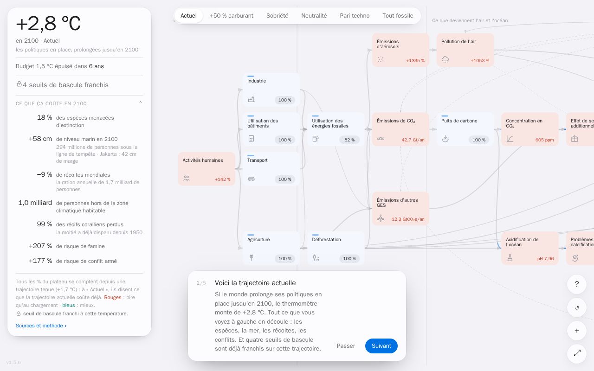Image resolution: width=594 pixels, height=371 pixels.
Task: Switch to the Tout fossile scenario
Action: pyautogui.click(x=398, y=16)
